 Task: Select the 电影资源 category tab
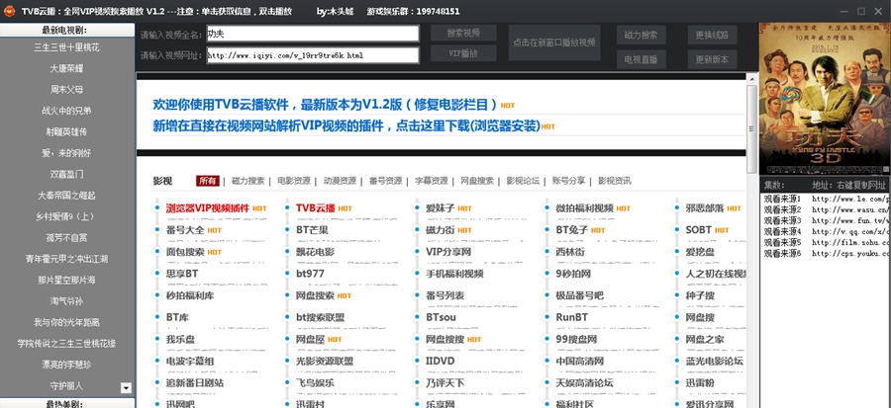[294, 181]
